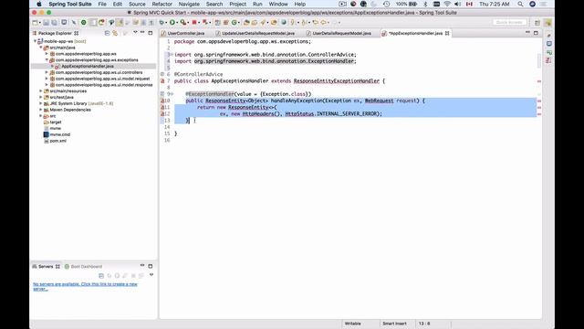Maximize the editor area
584x329 pixels.
coord(536,33)
